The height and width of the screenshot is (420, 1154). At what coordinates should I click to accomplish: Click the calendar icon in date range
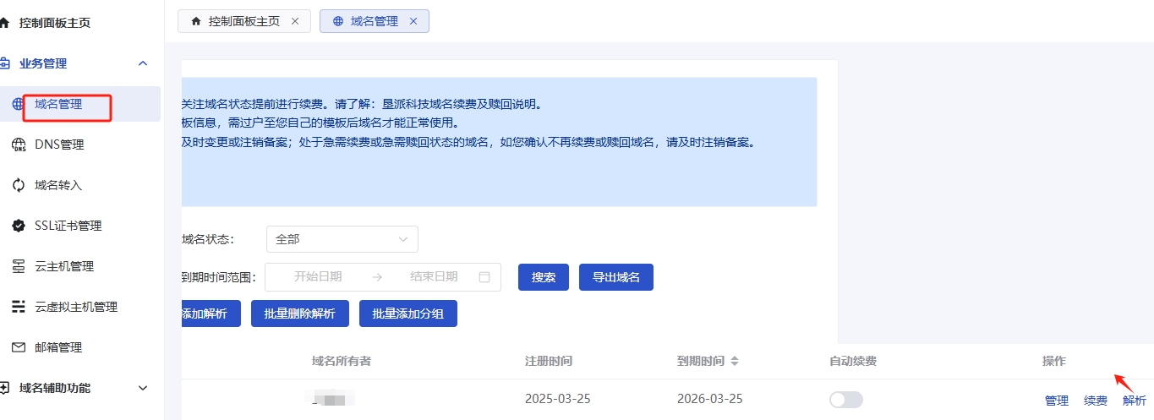[x=484, y=277]
